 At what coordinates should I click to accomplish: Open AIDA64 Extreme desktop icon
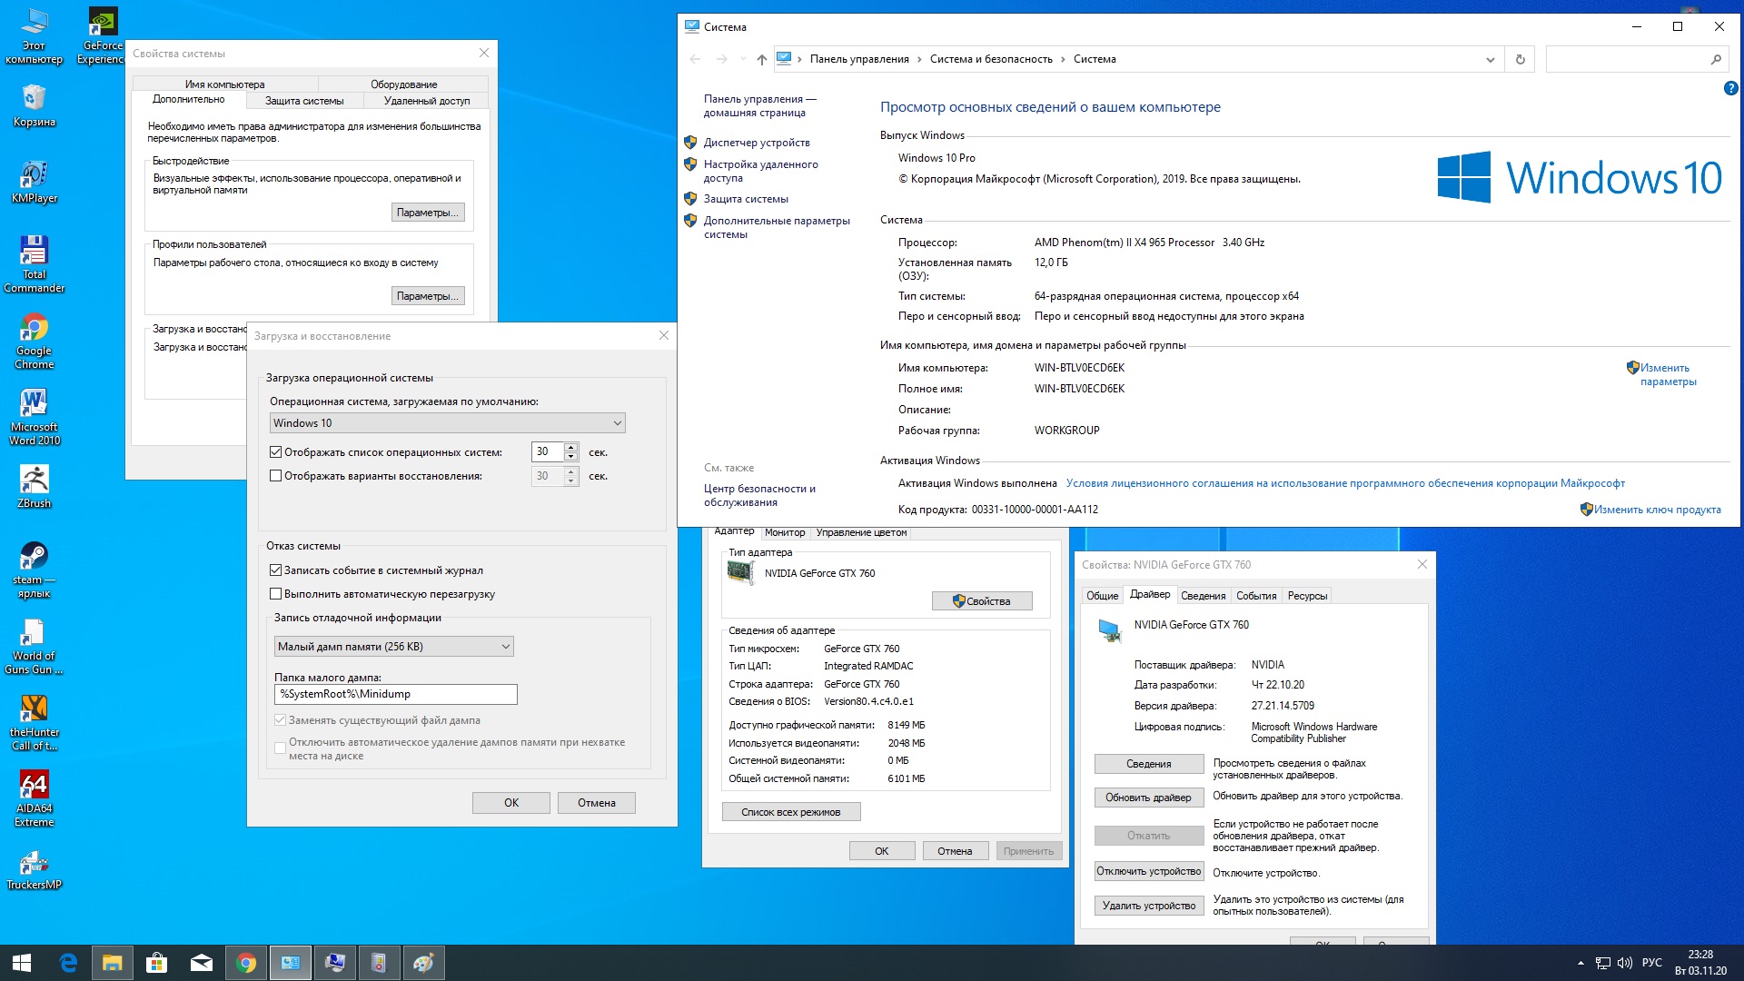(34, 798)
